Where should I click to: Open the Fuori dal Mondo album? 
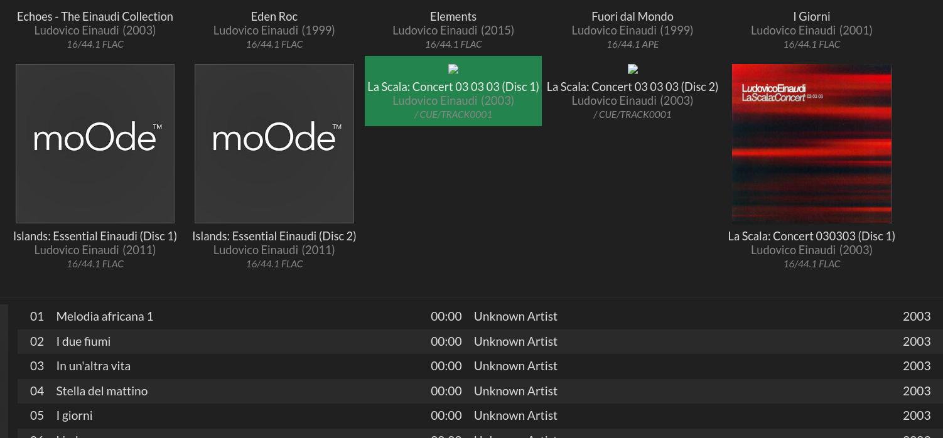pyautogui.click(x=633, y=16)
